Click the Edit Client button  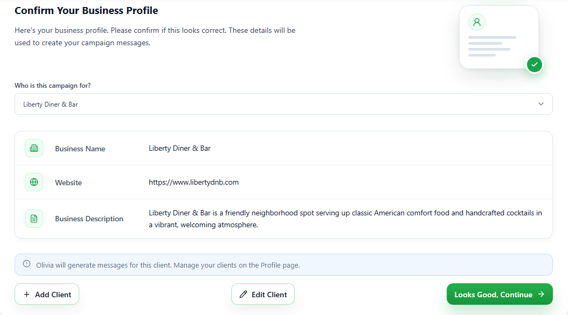tap(263, 294)
